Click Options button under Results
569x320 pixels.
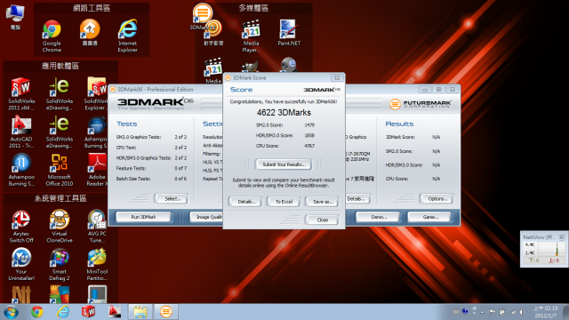coord(437,198)
